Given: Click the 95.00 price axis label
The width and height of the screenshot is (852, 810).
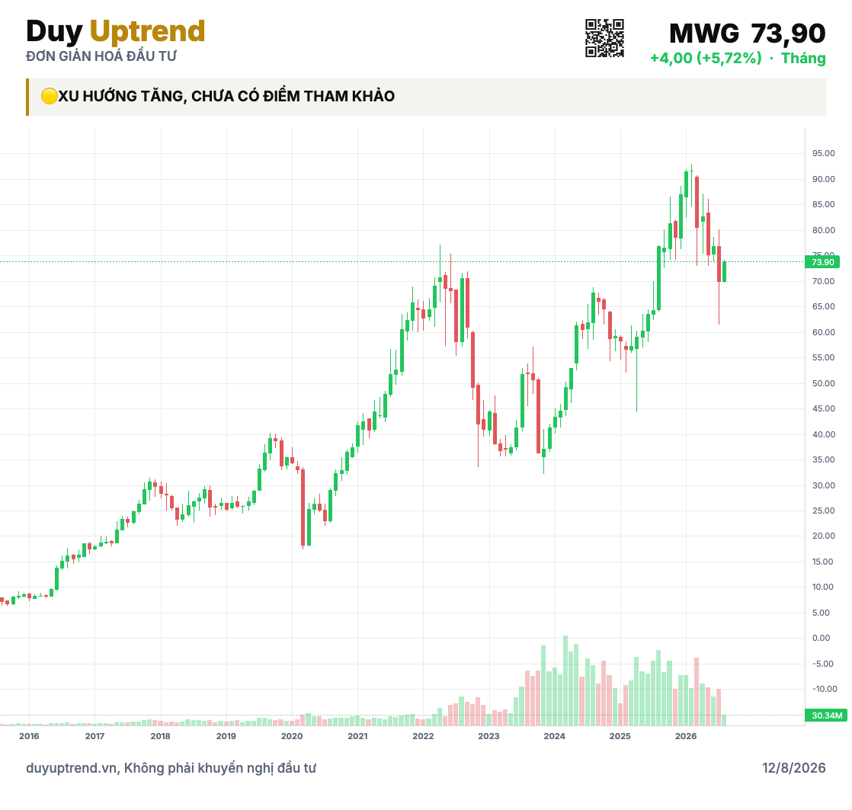Looking at the screenshot, I should [823, 154].
